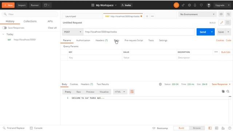
Task: Click the runner icon in status bar
Action: click(x=223, y=128)
